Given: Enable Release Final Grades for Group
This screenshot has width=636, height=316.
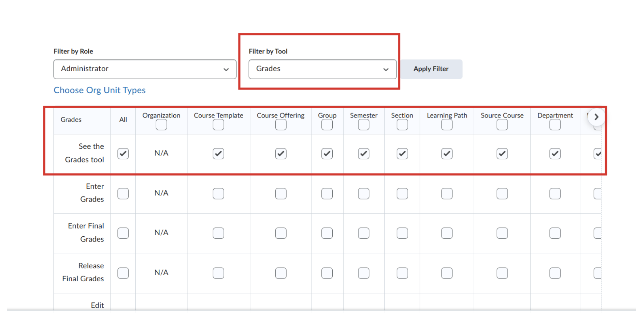Looking at the screenshot, I should coord(327,273).
